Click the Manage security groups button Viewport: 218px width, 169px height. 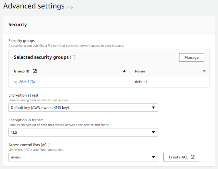pyautogui.click(x=192, y=57)
